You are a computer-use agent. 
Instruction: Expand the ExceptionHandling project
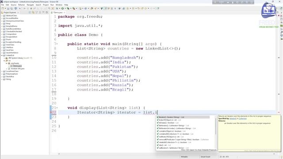[2, 42]
